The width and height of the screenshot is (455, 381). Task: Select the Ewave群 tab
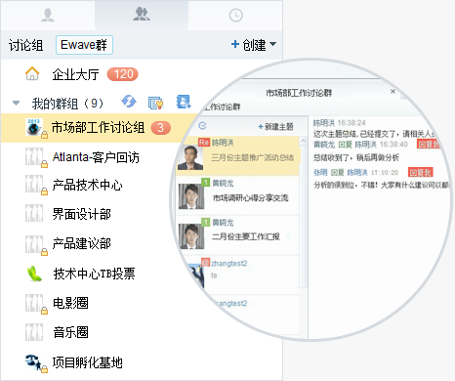84,45
